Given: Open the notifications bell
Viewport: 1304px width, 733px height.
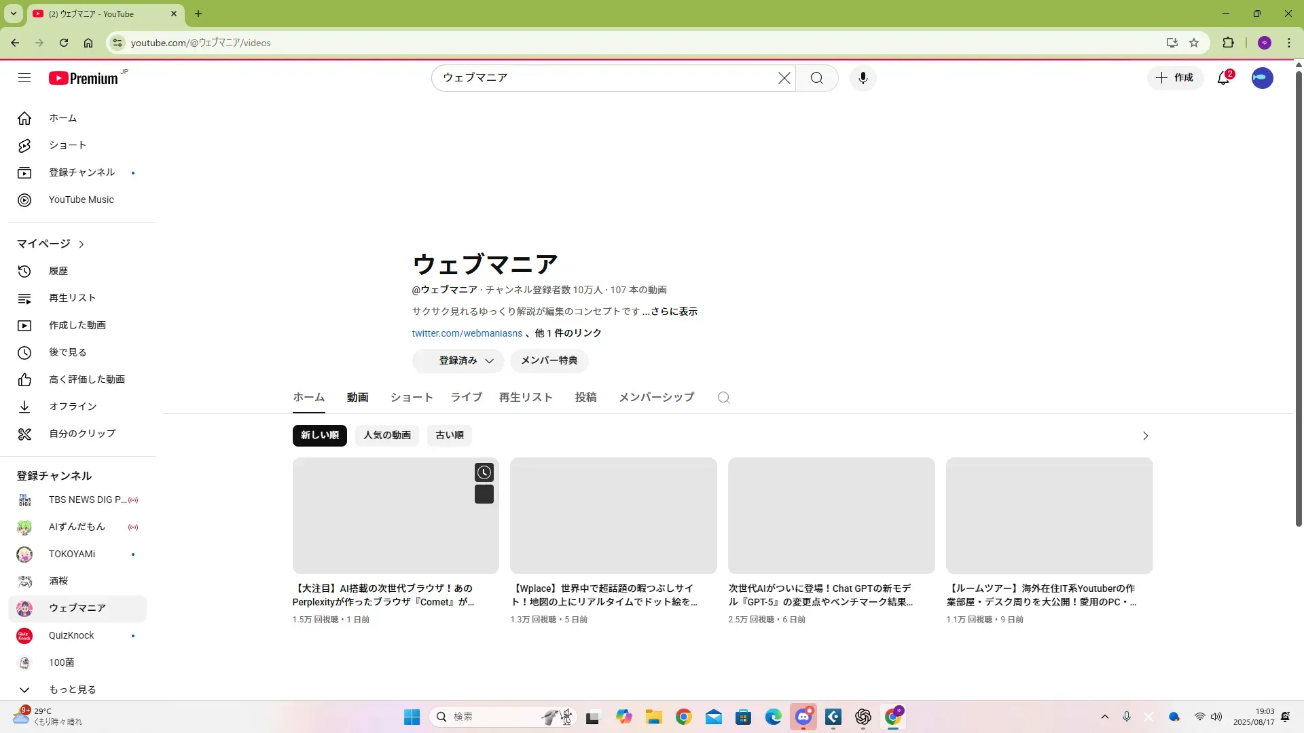Looking at the screenshot, I should click(x=1223, y=78).
